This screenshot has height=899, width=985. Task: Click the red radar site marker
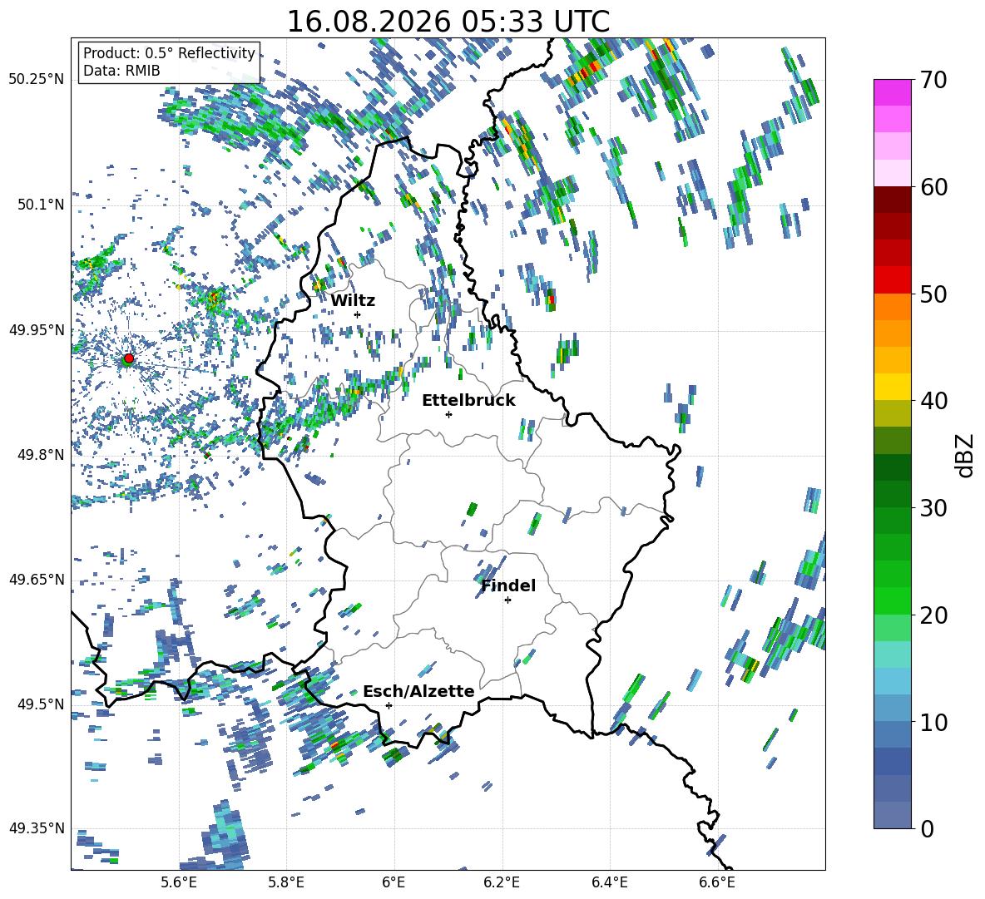(x=129, y=358)
